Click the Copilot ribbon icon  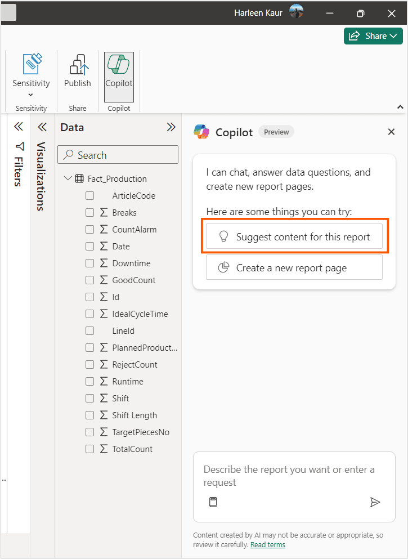[119, 71]
